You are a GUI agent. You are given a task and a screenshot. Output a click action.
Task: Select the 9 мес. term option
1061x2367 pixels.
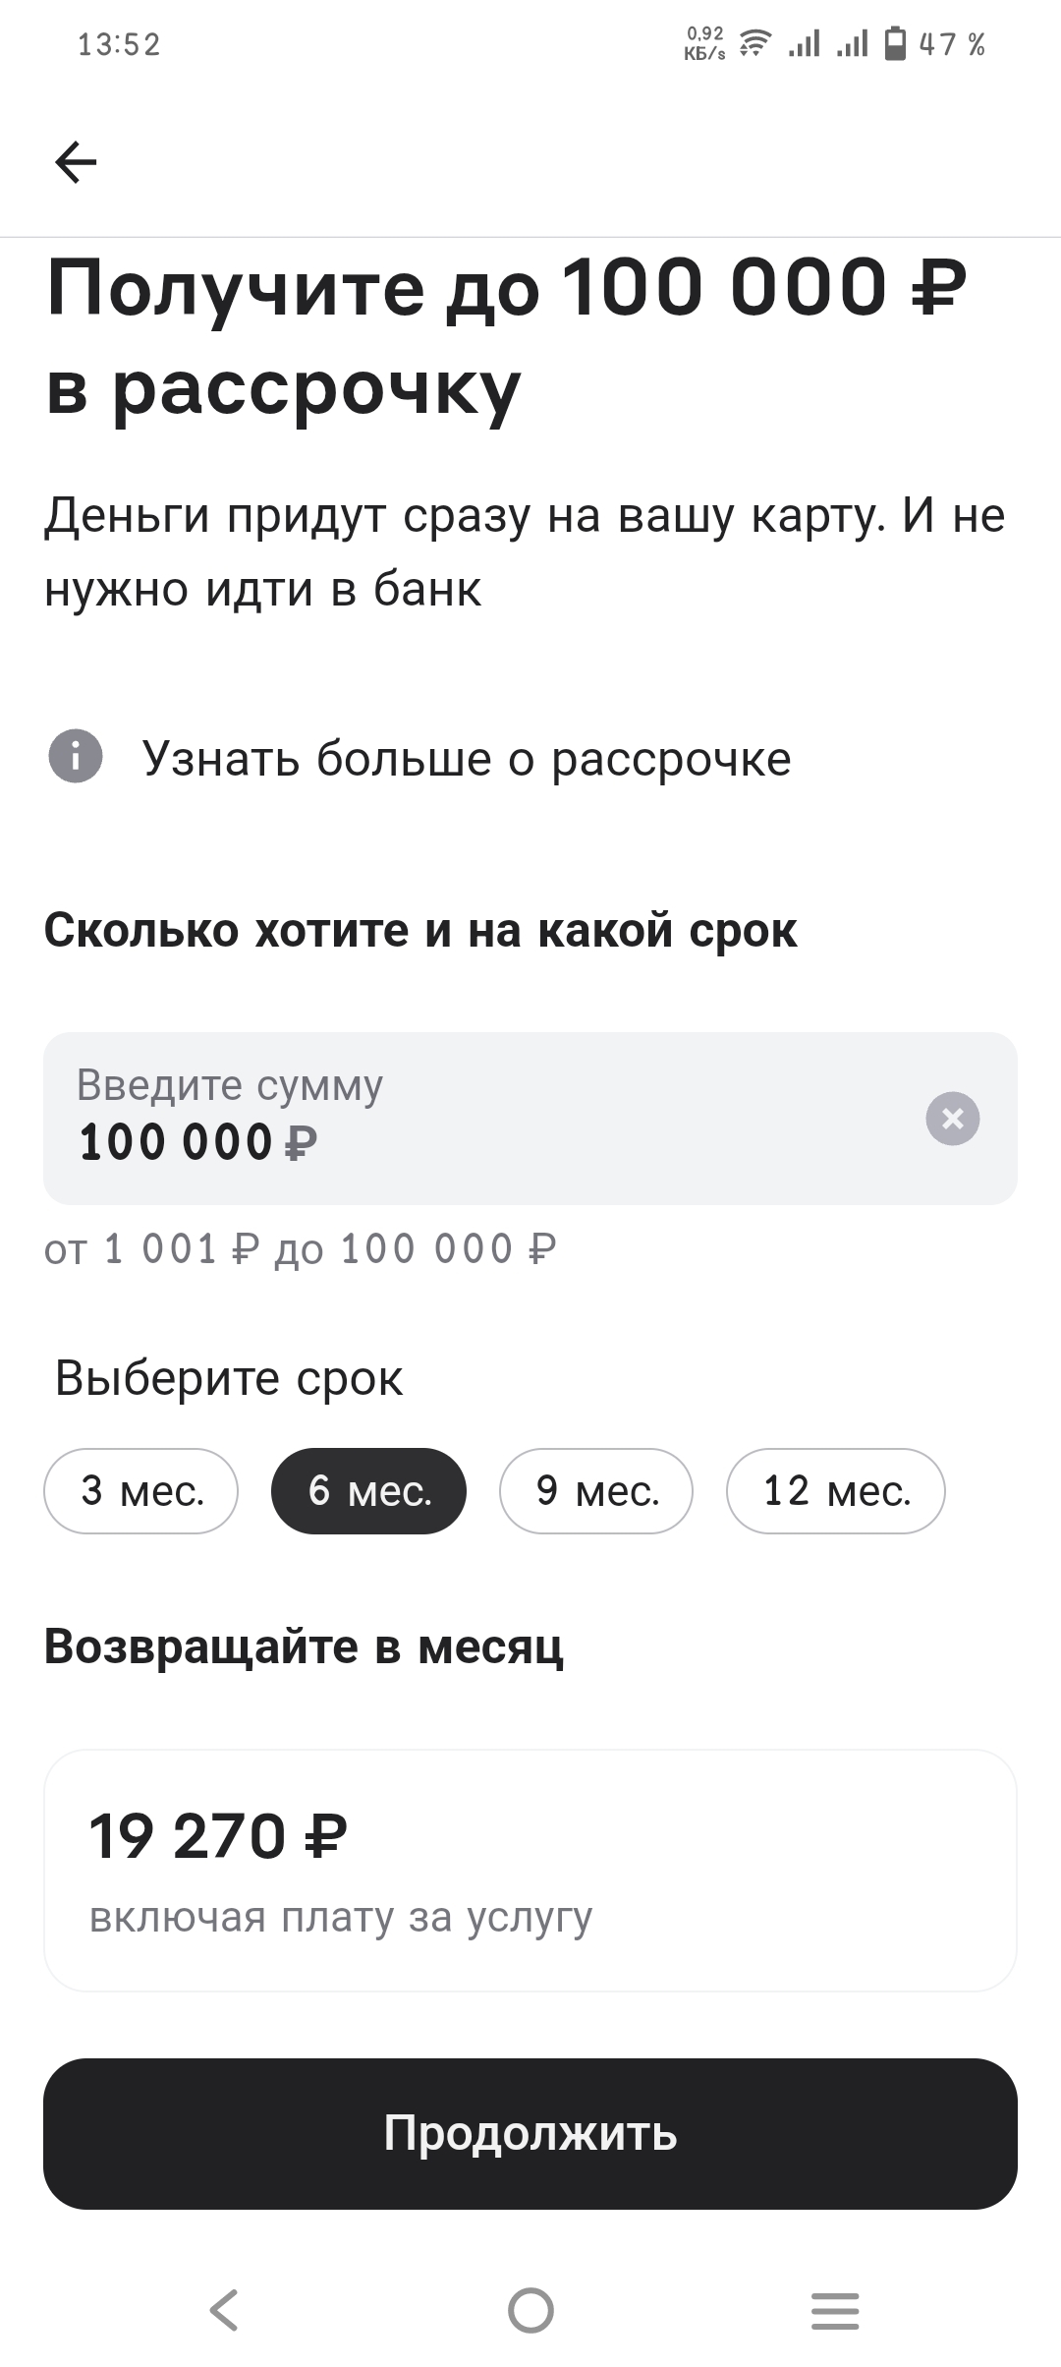596,1490
